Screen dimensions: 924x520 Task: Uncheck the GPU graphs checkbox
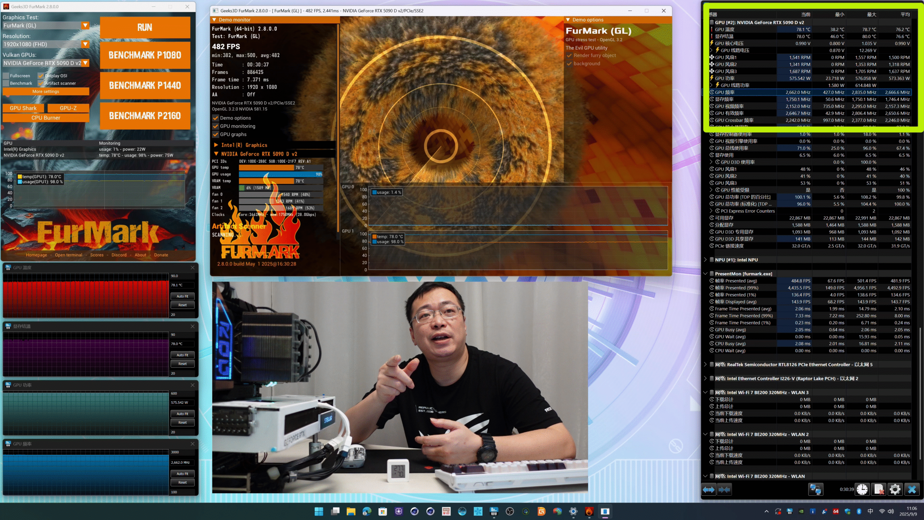coord(215,134)
